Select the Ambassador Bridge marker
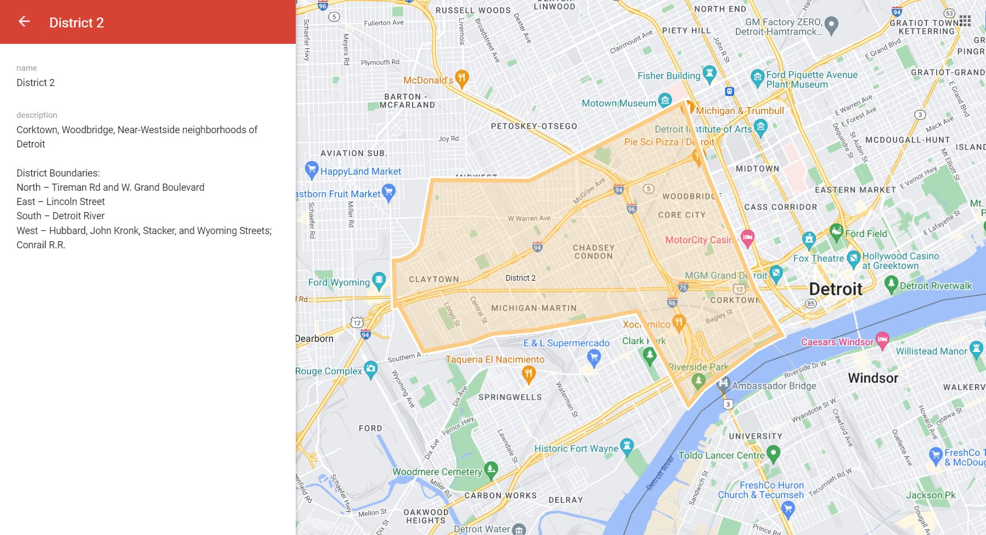 tap(723, 383)
